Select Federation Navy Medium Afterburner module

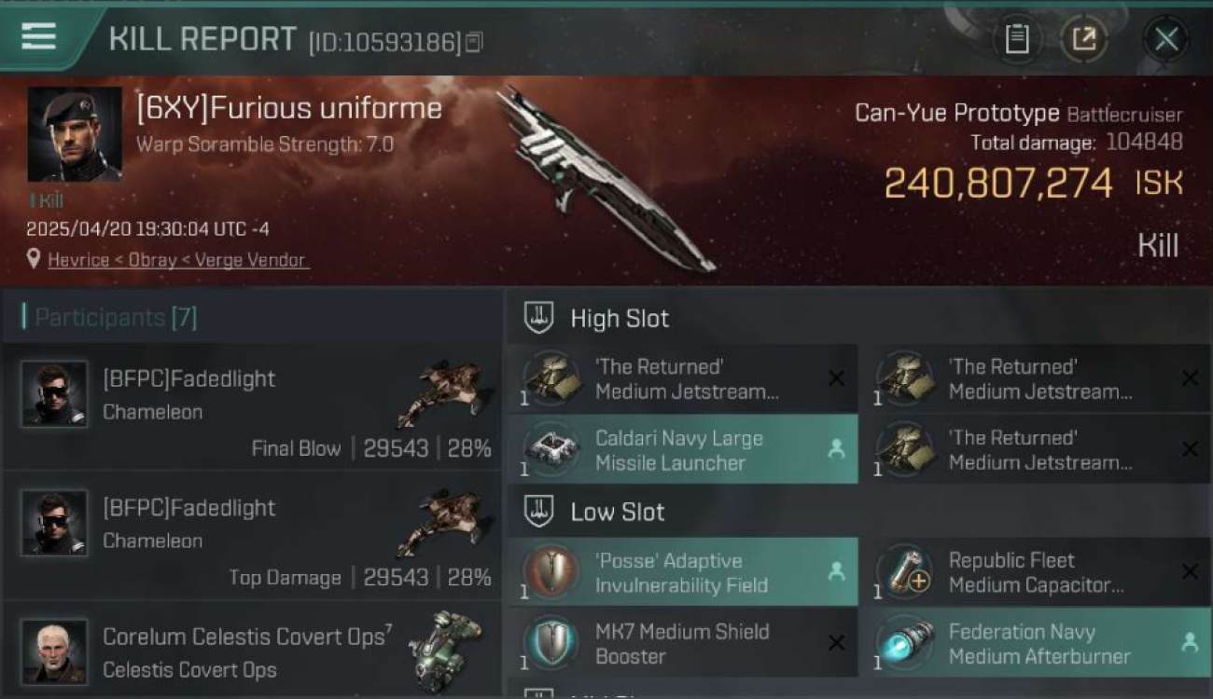[x=1037, y=643]
